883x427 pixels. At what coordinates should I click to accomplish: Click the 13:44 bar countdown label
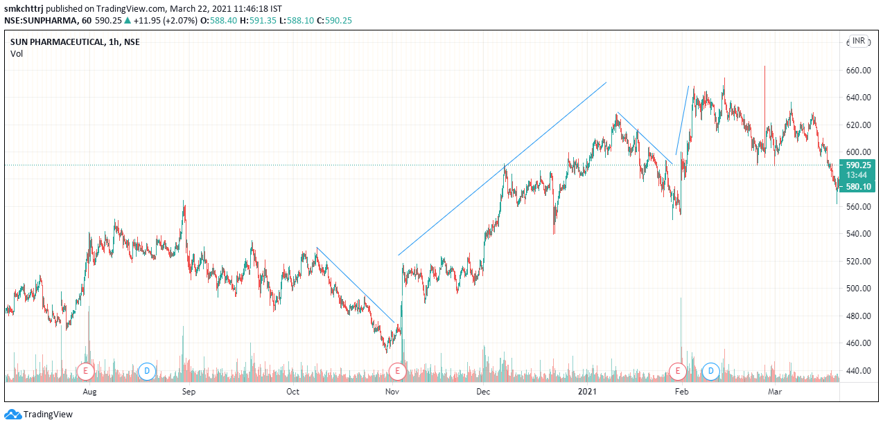tap(858, 175)
